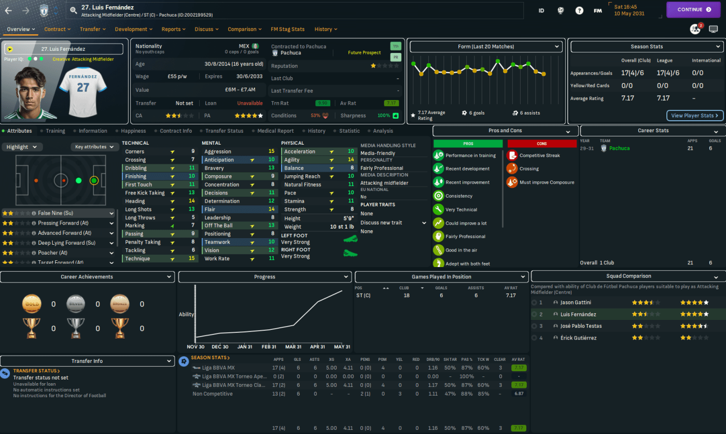
Task: Click the FM logo icon in top bar
Action: (597, 10)
